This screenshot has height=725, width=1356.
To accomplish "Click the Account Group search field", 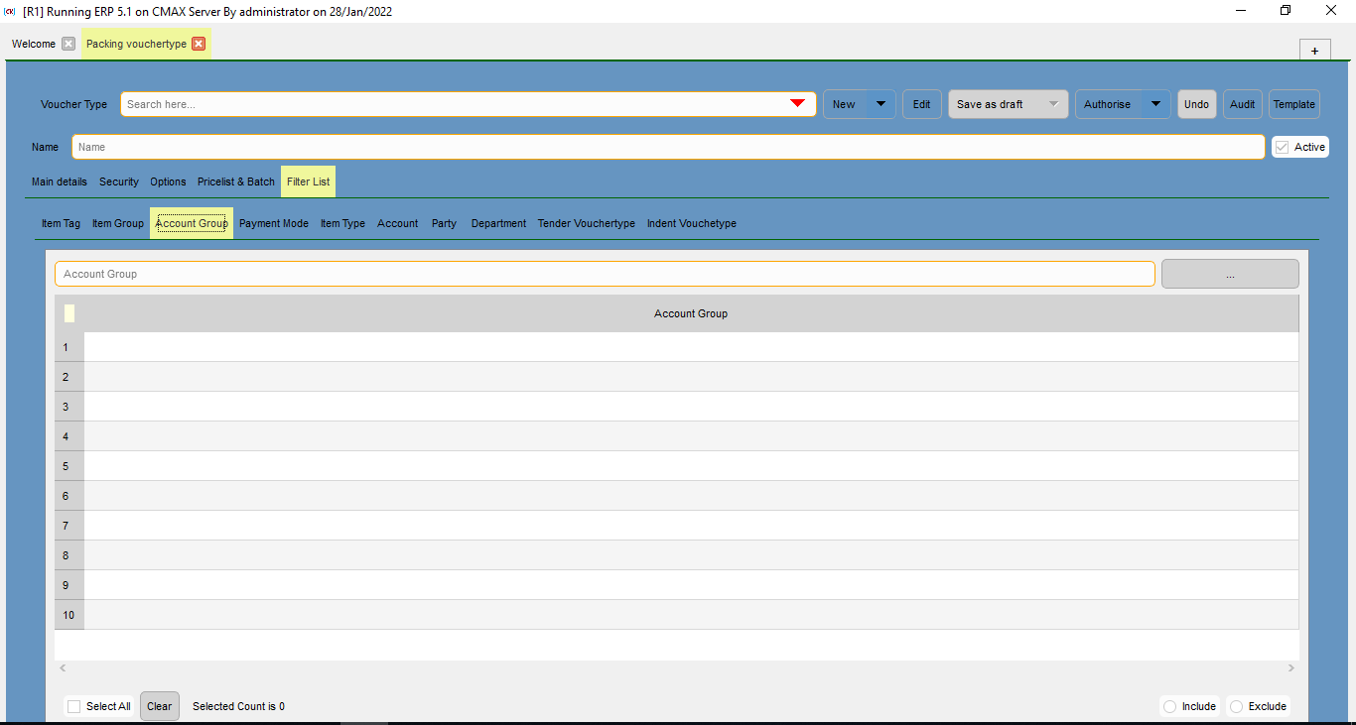I will (x=604, y=274).
